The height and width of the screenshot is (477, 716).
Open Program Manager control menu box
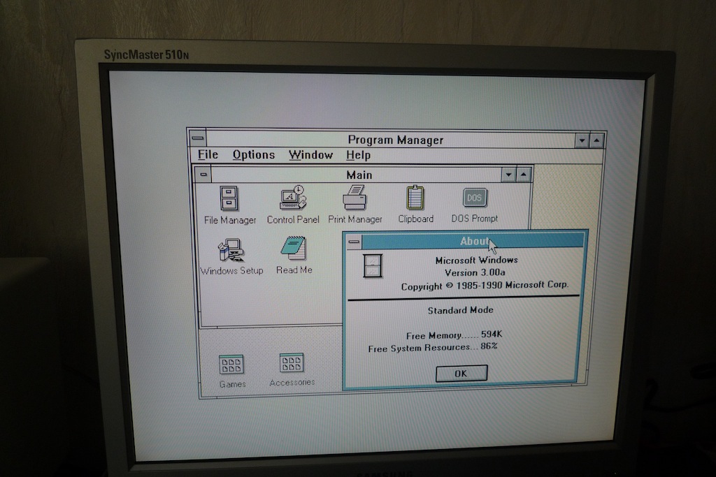click(198, 138)
